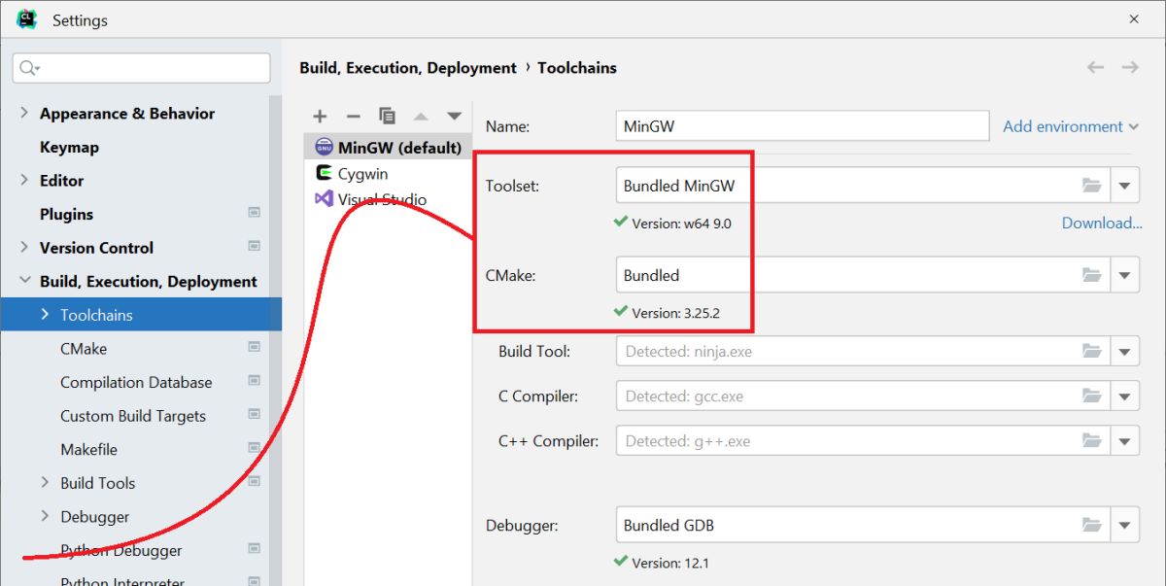Expand Debugger node in sidebar
The width and height of the screenshot is (1166, 586).
point(46,516)
